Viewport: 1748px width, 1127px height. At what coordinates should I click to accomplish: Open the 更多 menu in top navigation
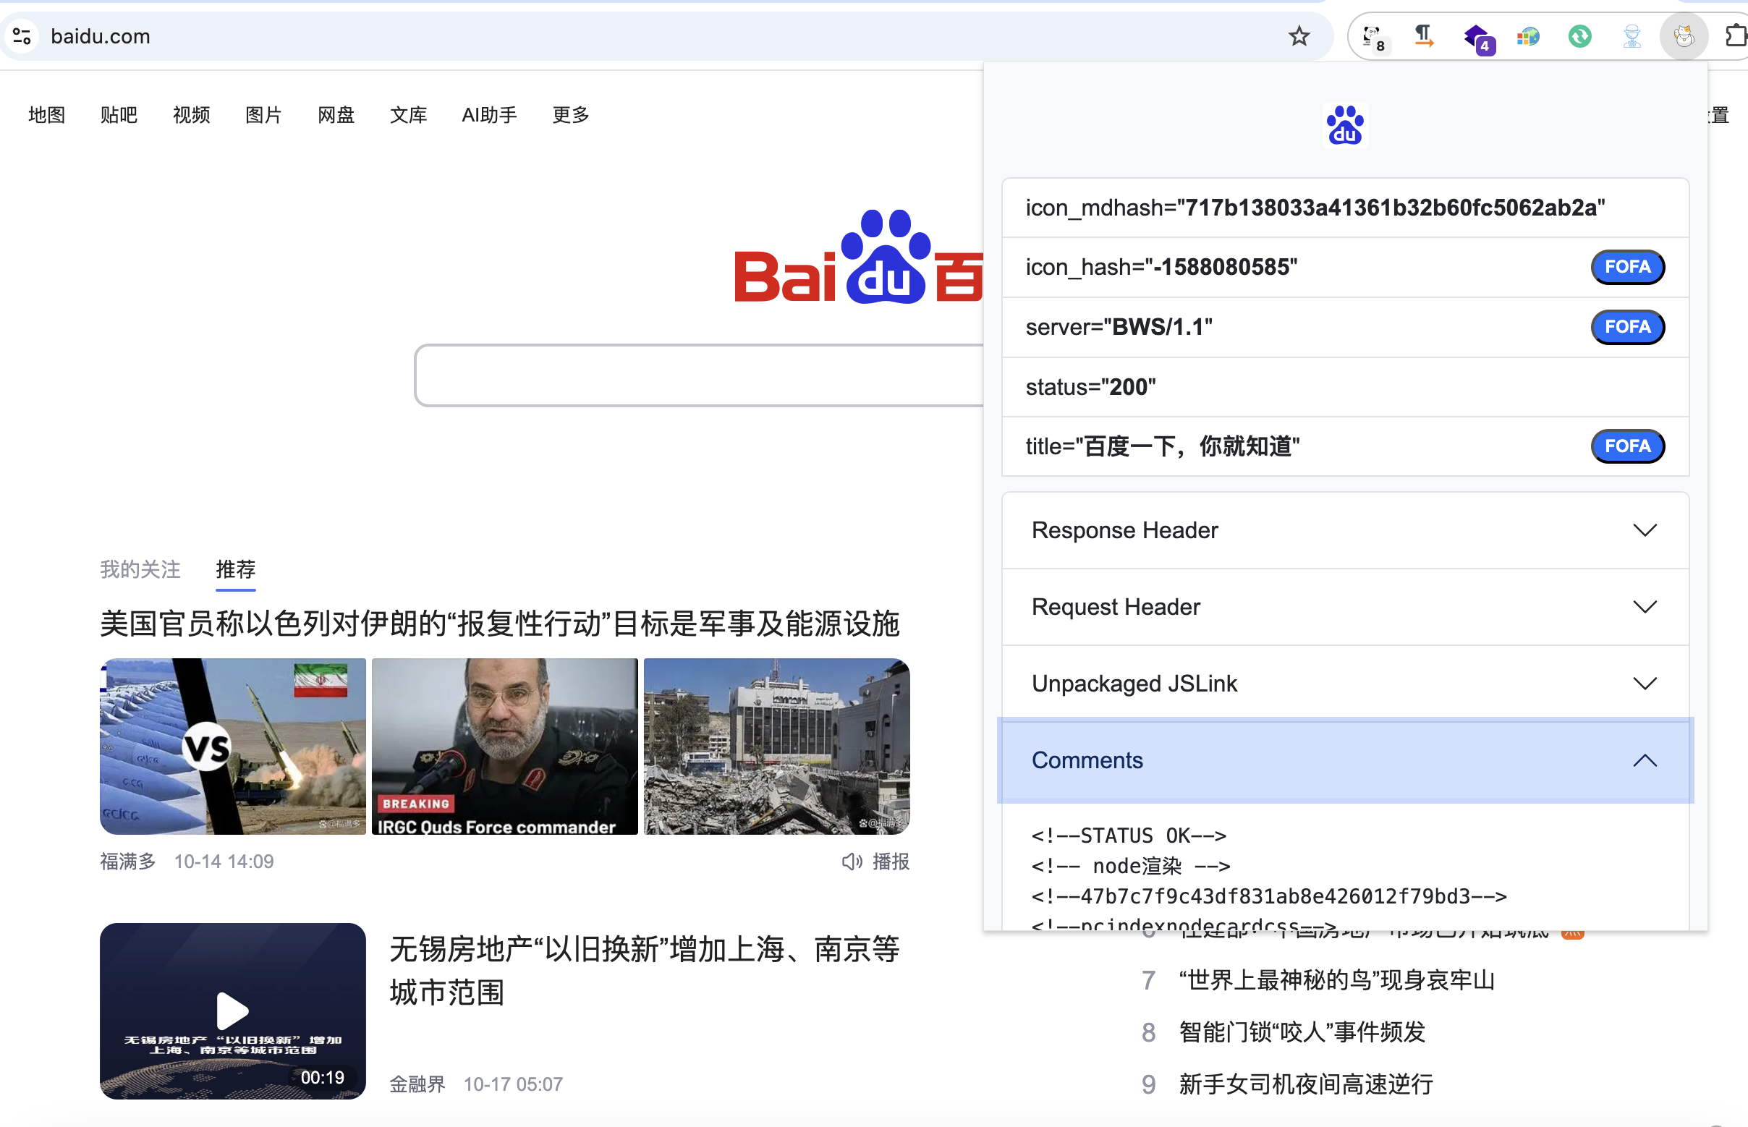pyautogui.click(x=570, y=115)
